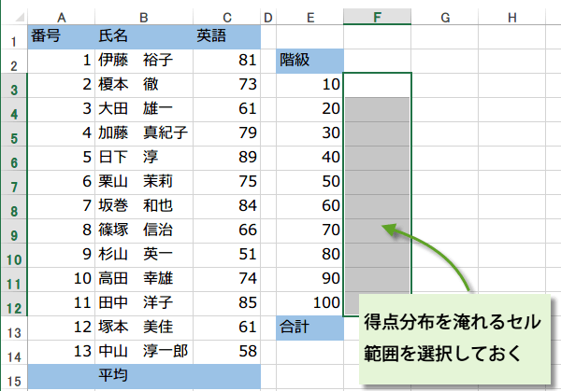Click class value 50 in column E
Screen dimensions: 561x391
309,183
